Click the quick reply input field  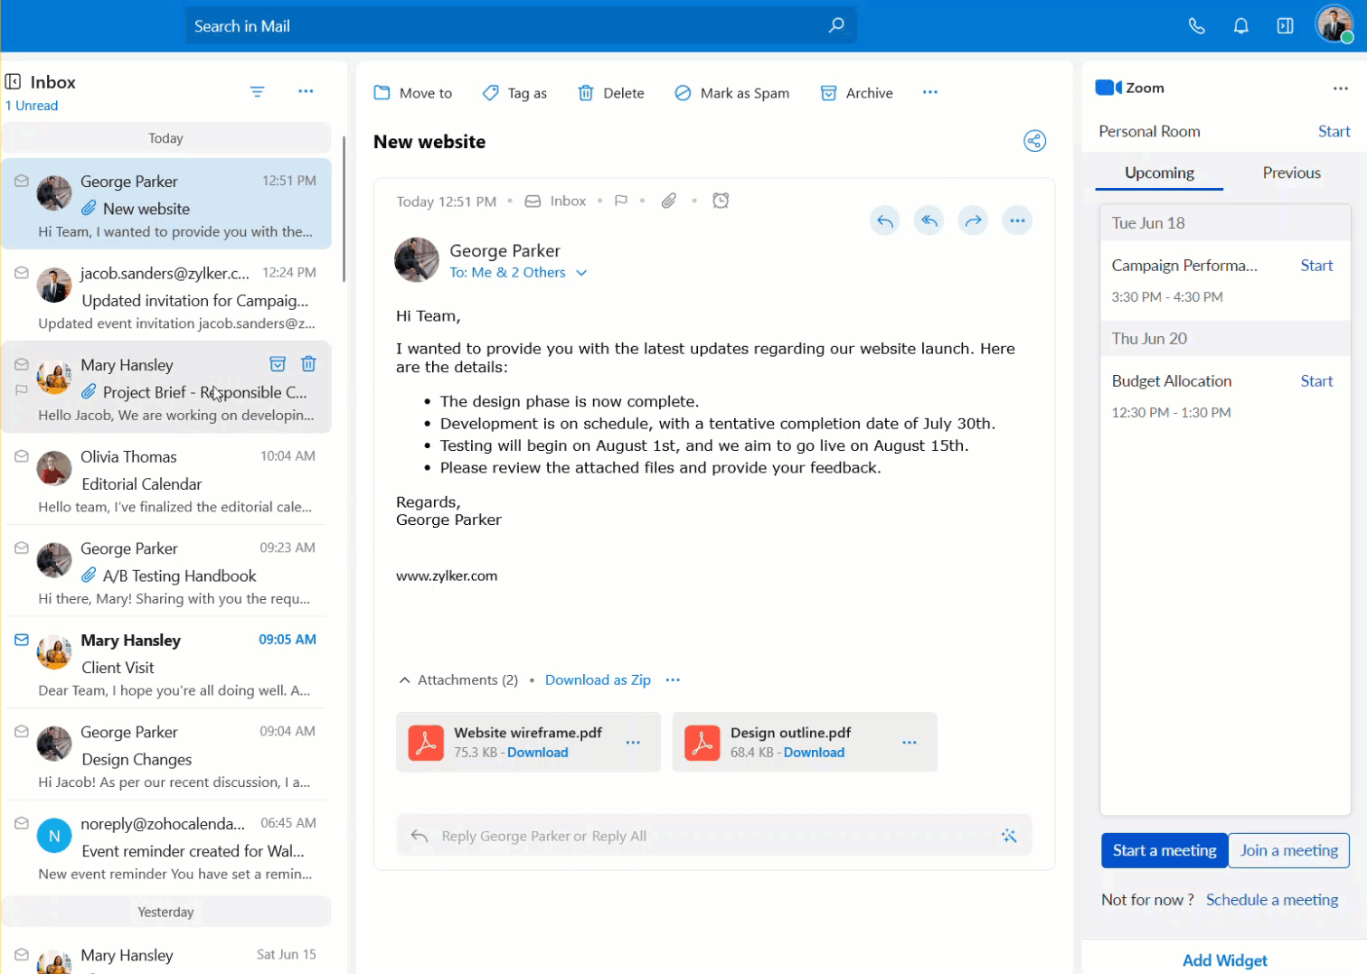(x=713, y=836)
